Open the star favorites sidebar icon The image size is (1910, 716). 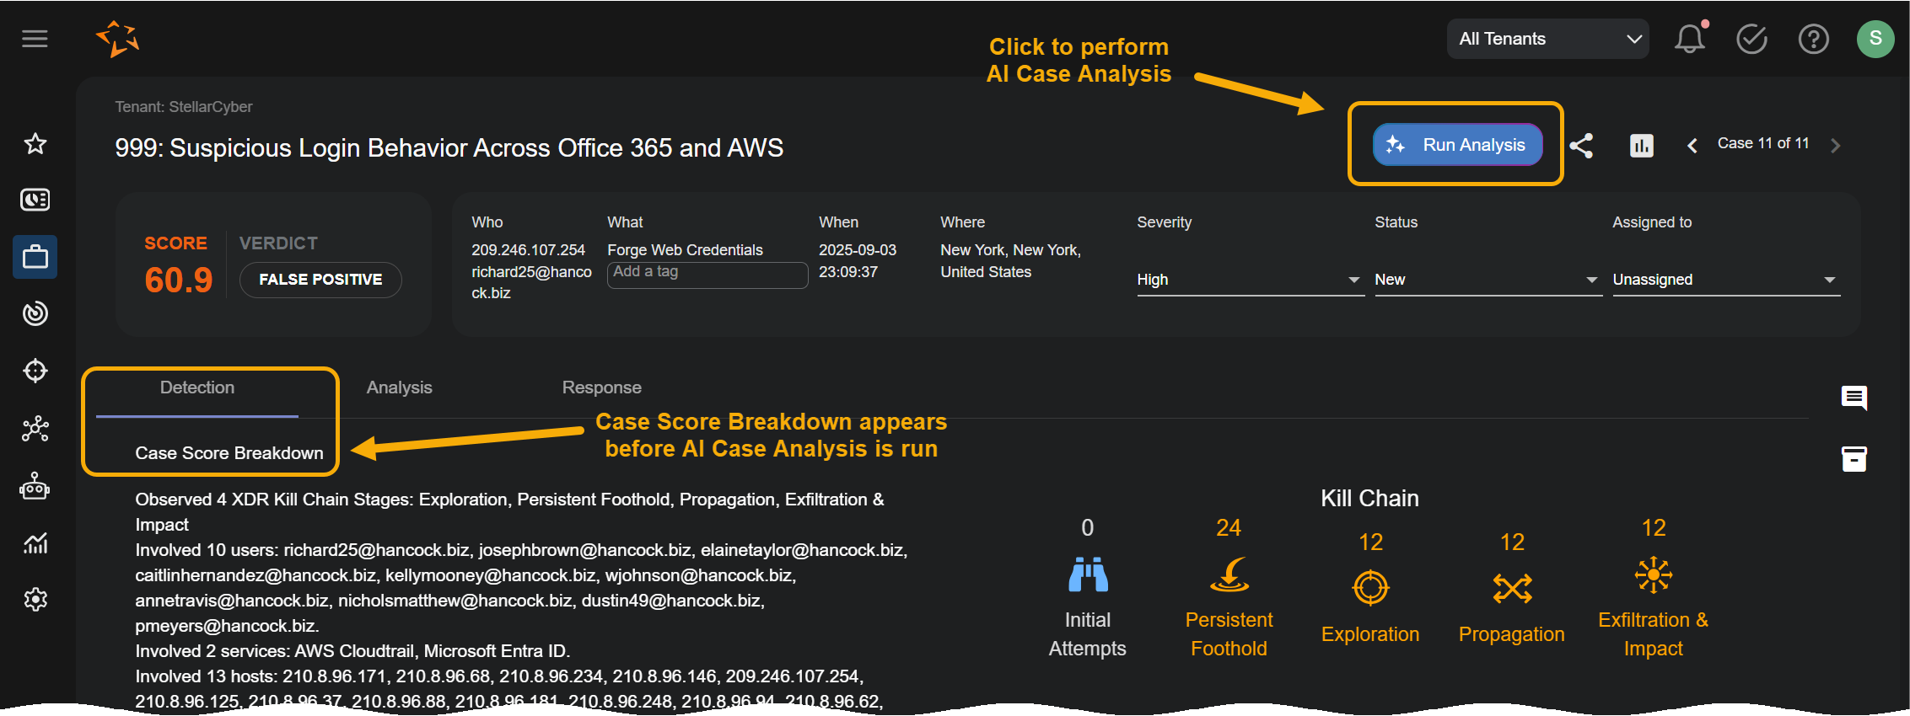(35, 144)
